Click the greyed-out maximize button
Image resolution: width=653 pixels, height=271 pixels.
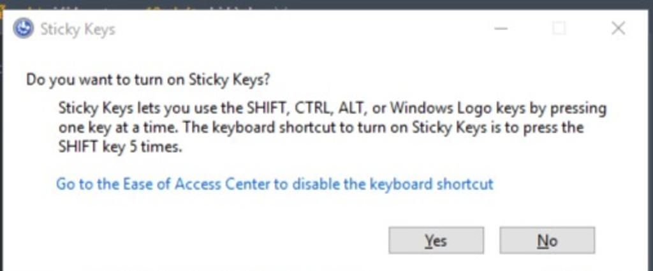pos(559,29)
